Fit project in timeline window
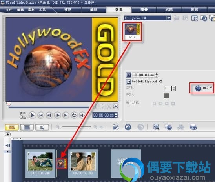The width and height of the screenshot is (215, 182). pyautogui.click(x=101, y=127)
